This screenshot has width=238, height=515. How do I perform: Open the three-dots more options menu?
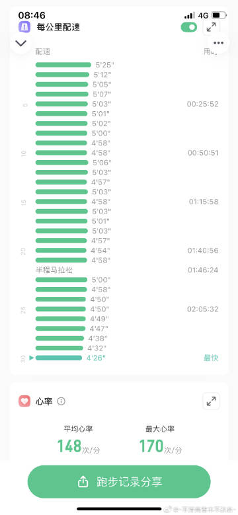tap(218, 43)
